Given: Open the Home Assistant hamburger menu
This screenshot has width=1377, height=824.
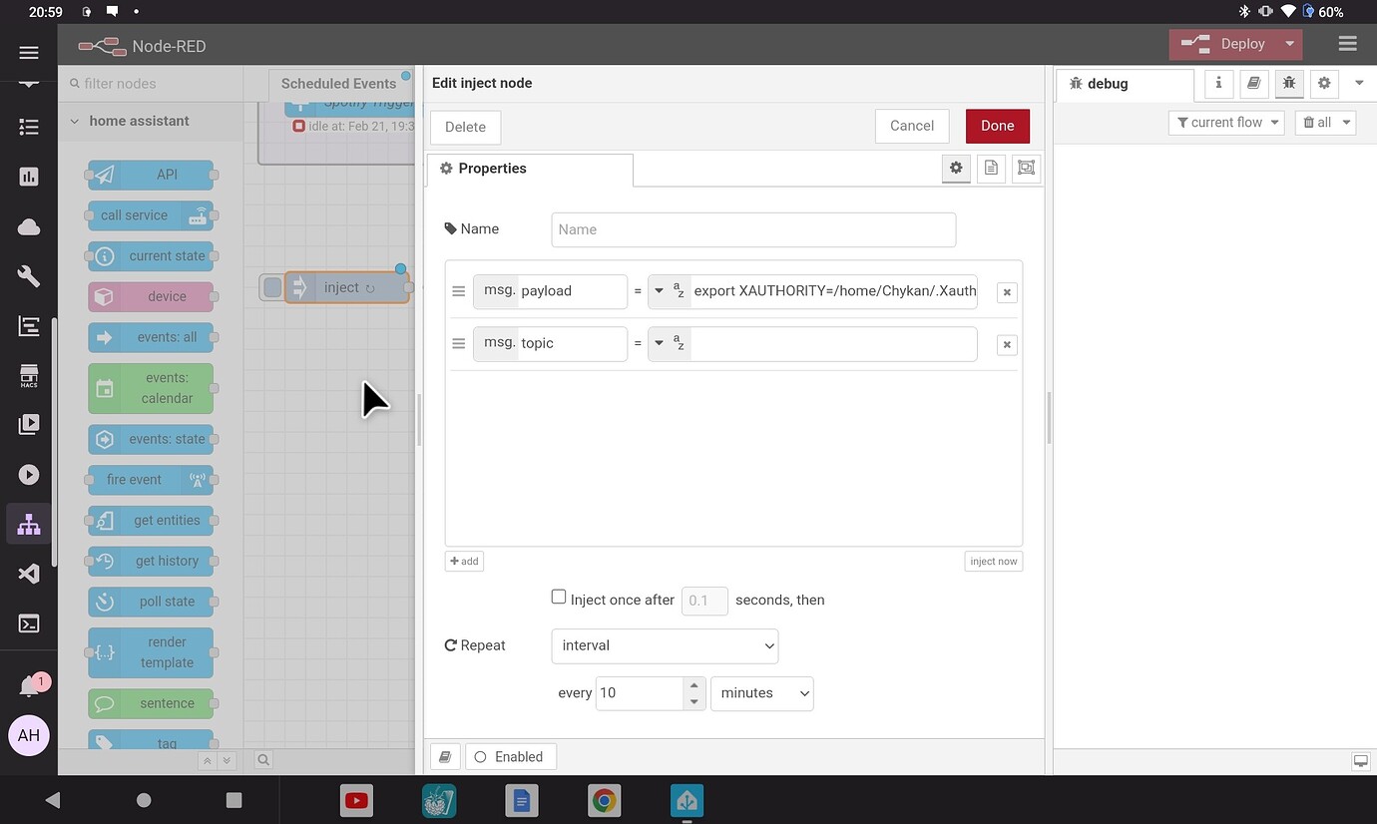Looking at the screenshot, I should pyautogui.click(x=28, y=53).
